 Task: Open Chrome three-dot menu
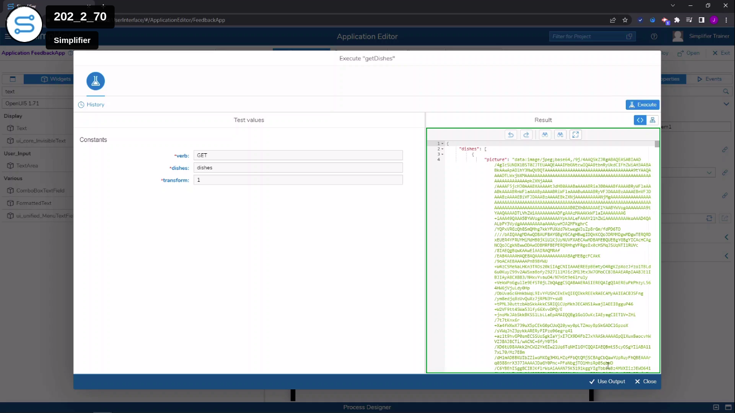click(x=726, y=20)
